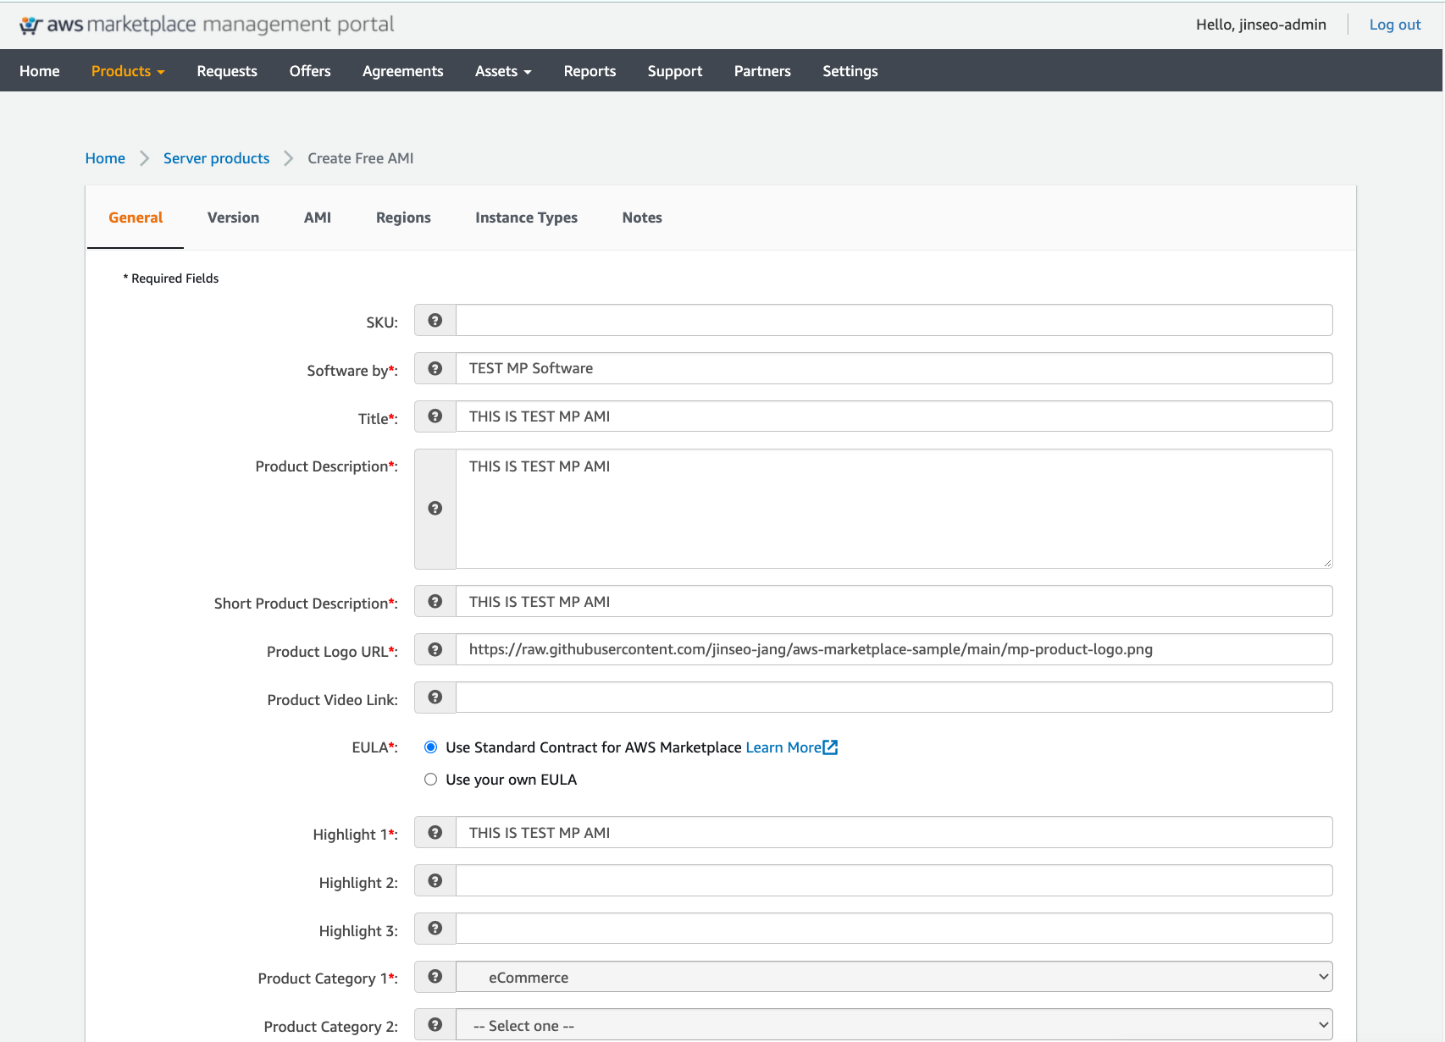Open Product Category 2 dropdown
This screenshot has width=1445, height=1042.
(x=894, y=1025)
